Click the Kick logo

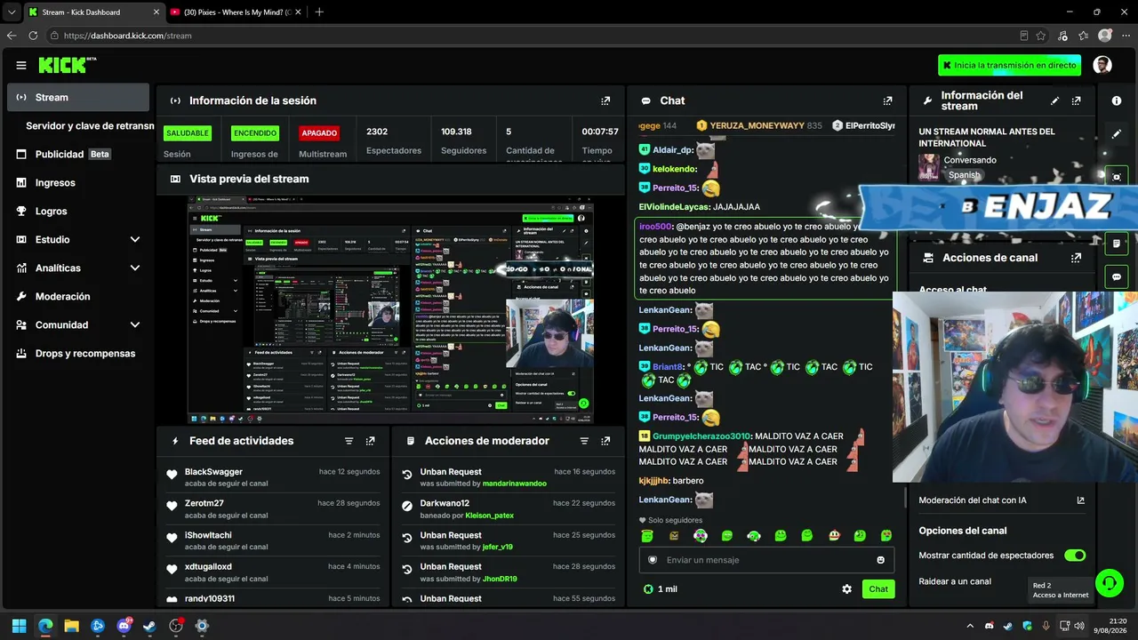click(68, 65)
